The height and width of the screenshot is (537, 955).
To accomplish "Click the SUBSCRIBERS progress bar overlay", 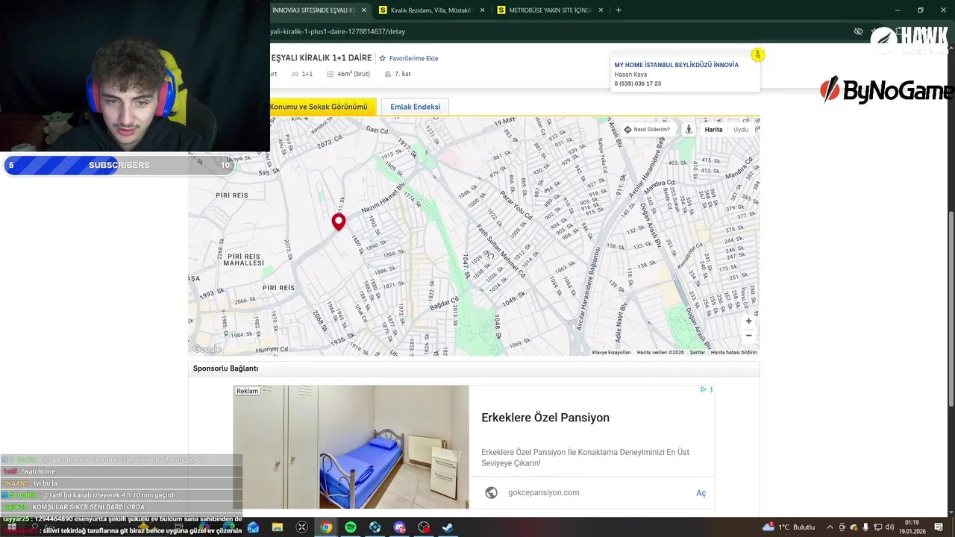I will click(x=119, y=165).
